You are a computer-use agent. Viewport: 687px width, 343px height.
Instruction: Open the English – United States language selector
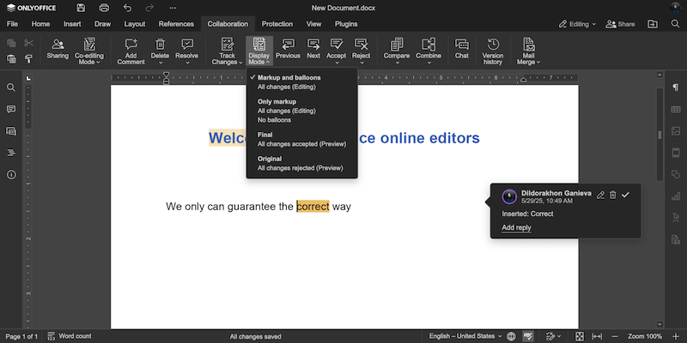click(462, 336)
